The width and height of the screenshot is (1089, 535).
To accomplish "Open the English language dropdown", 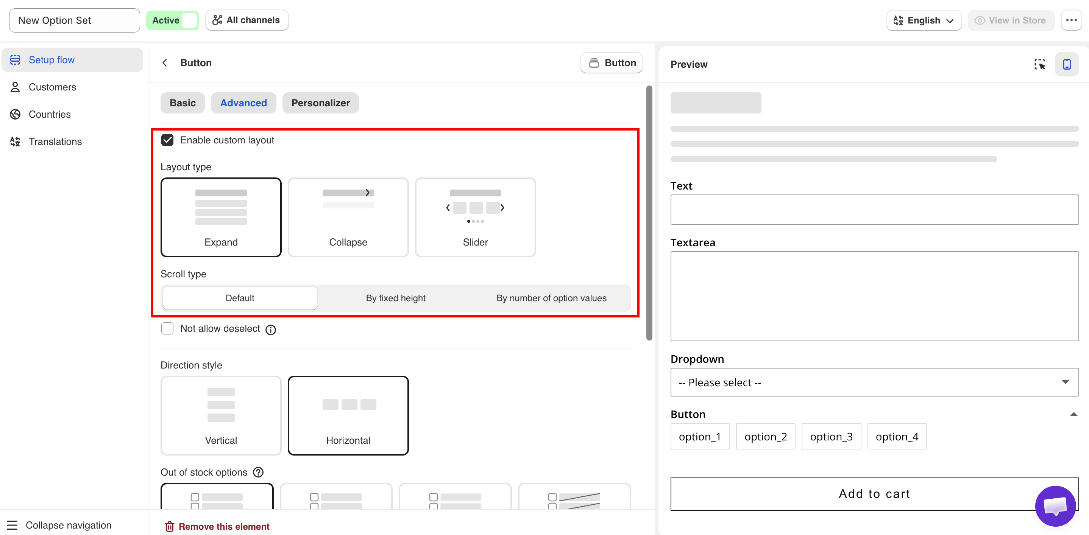I will [924, 20].
